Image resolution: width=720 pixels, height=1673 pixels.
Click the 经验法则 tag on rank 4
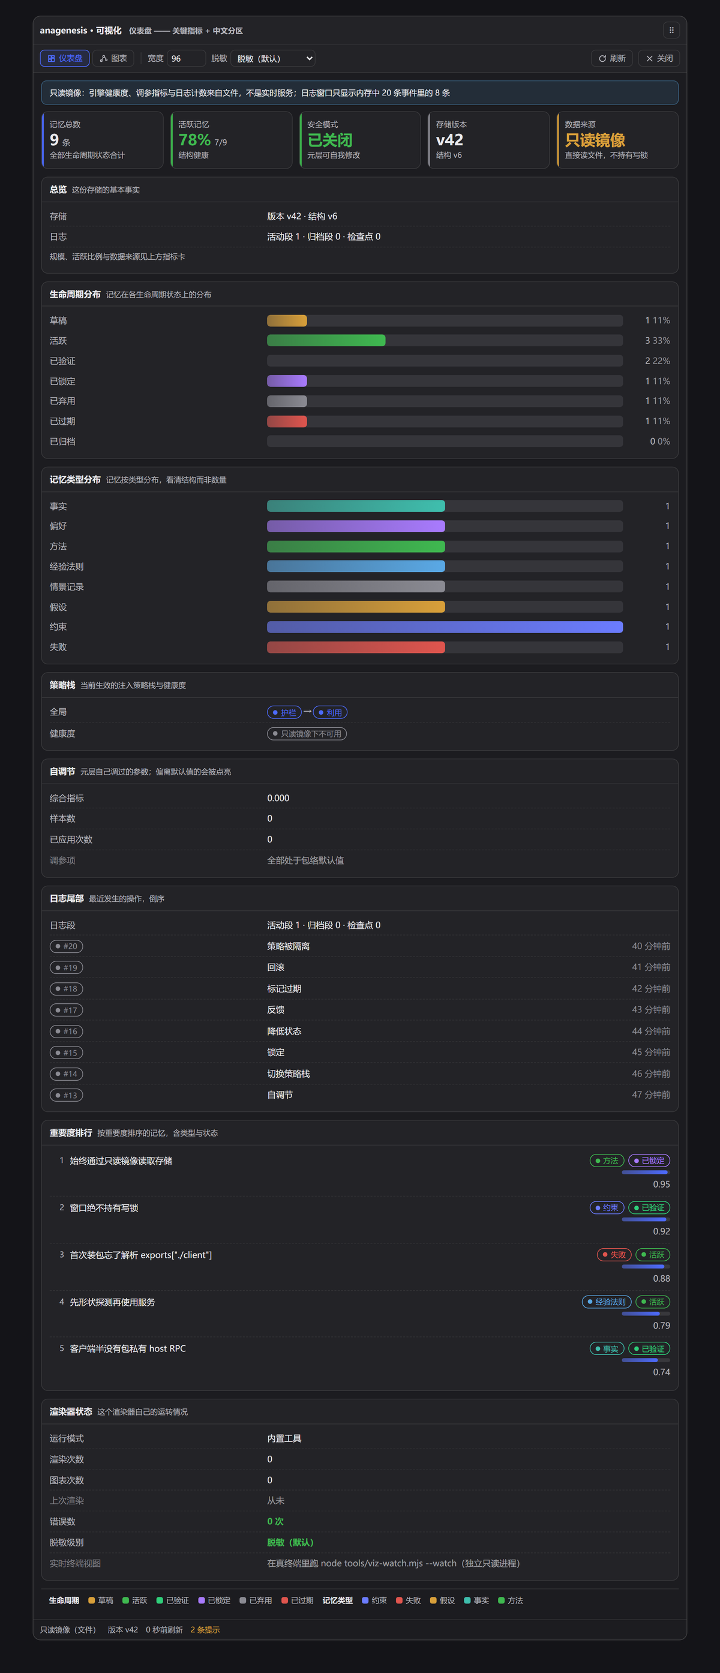click(607, 1302)
